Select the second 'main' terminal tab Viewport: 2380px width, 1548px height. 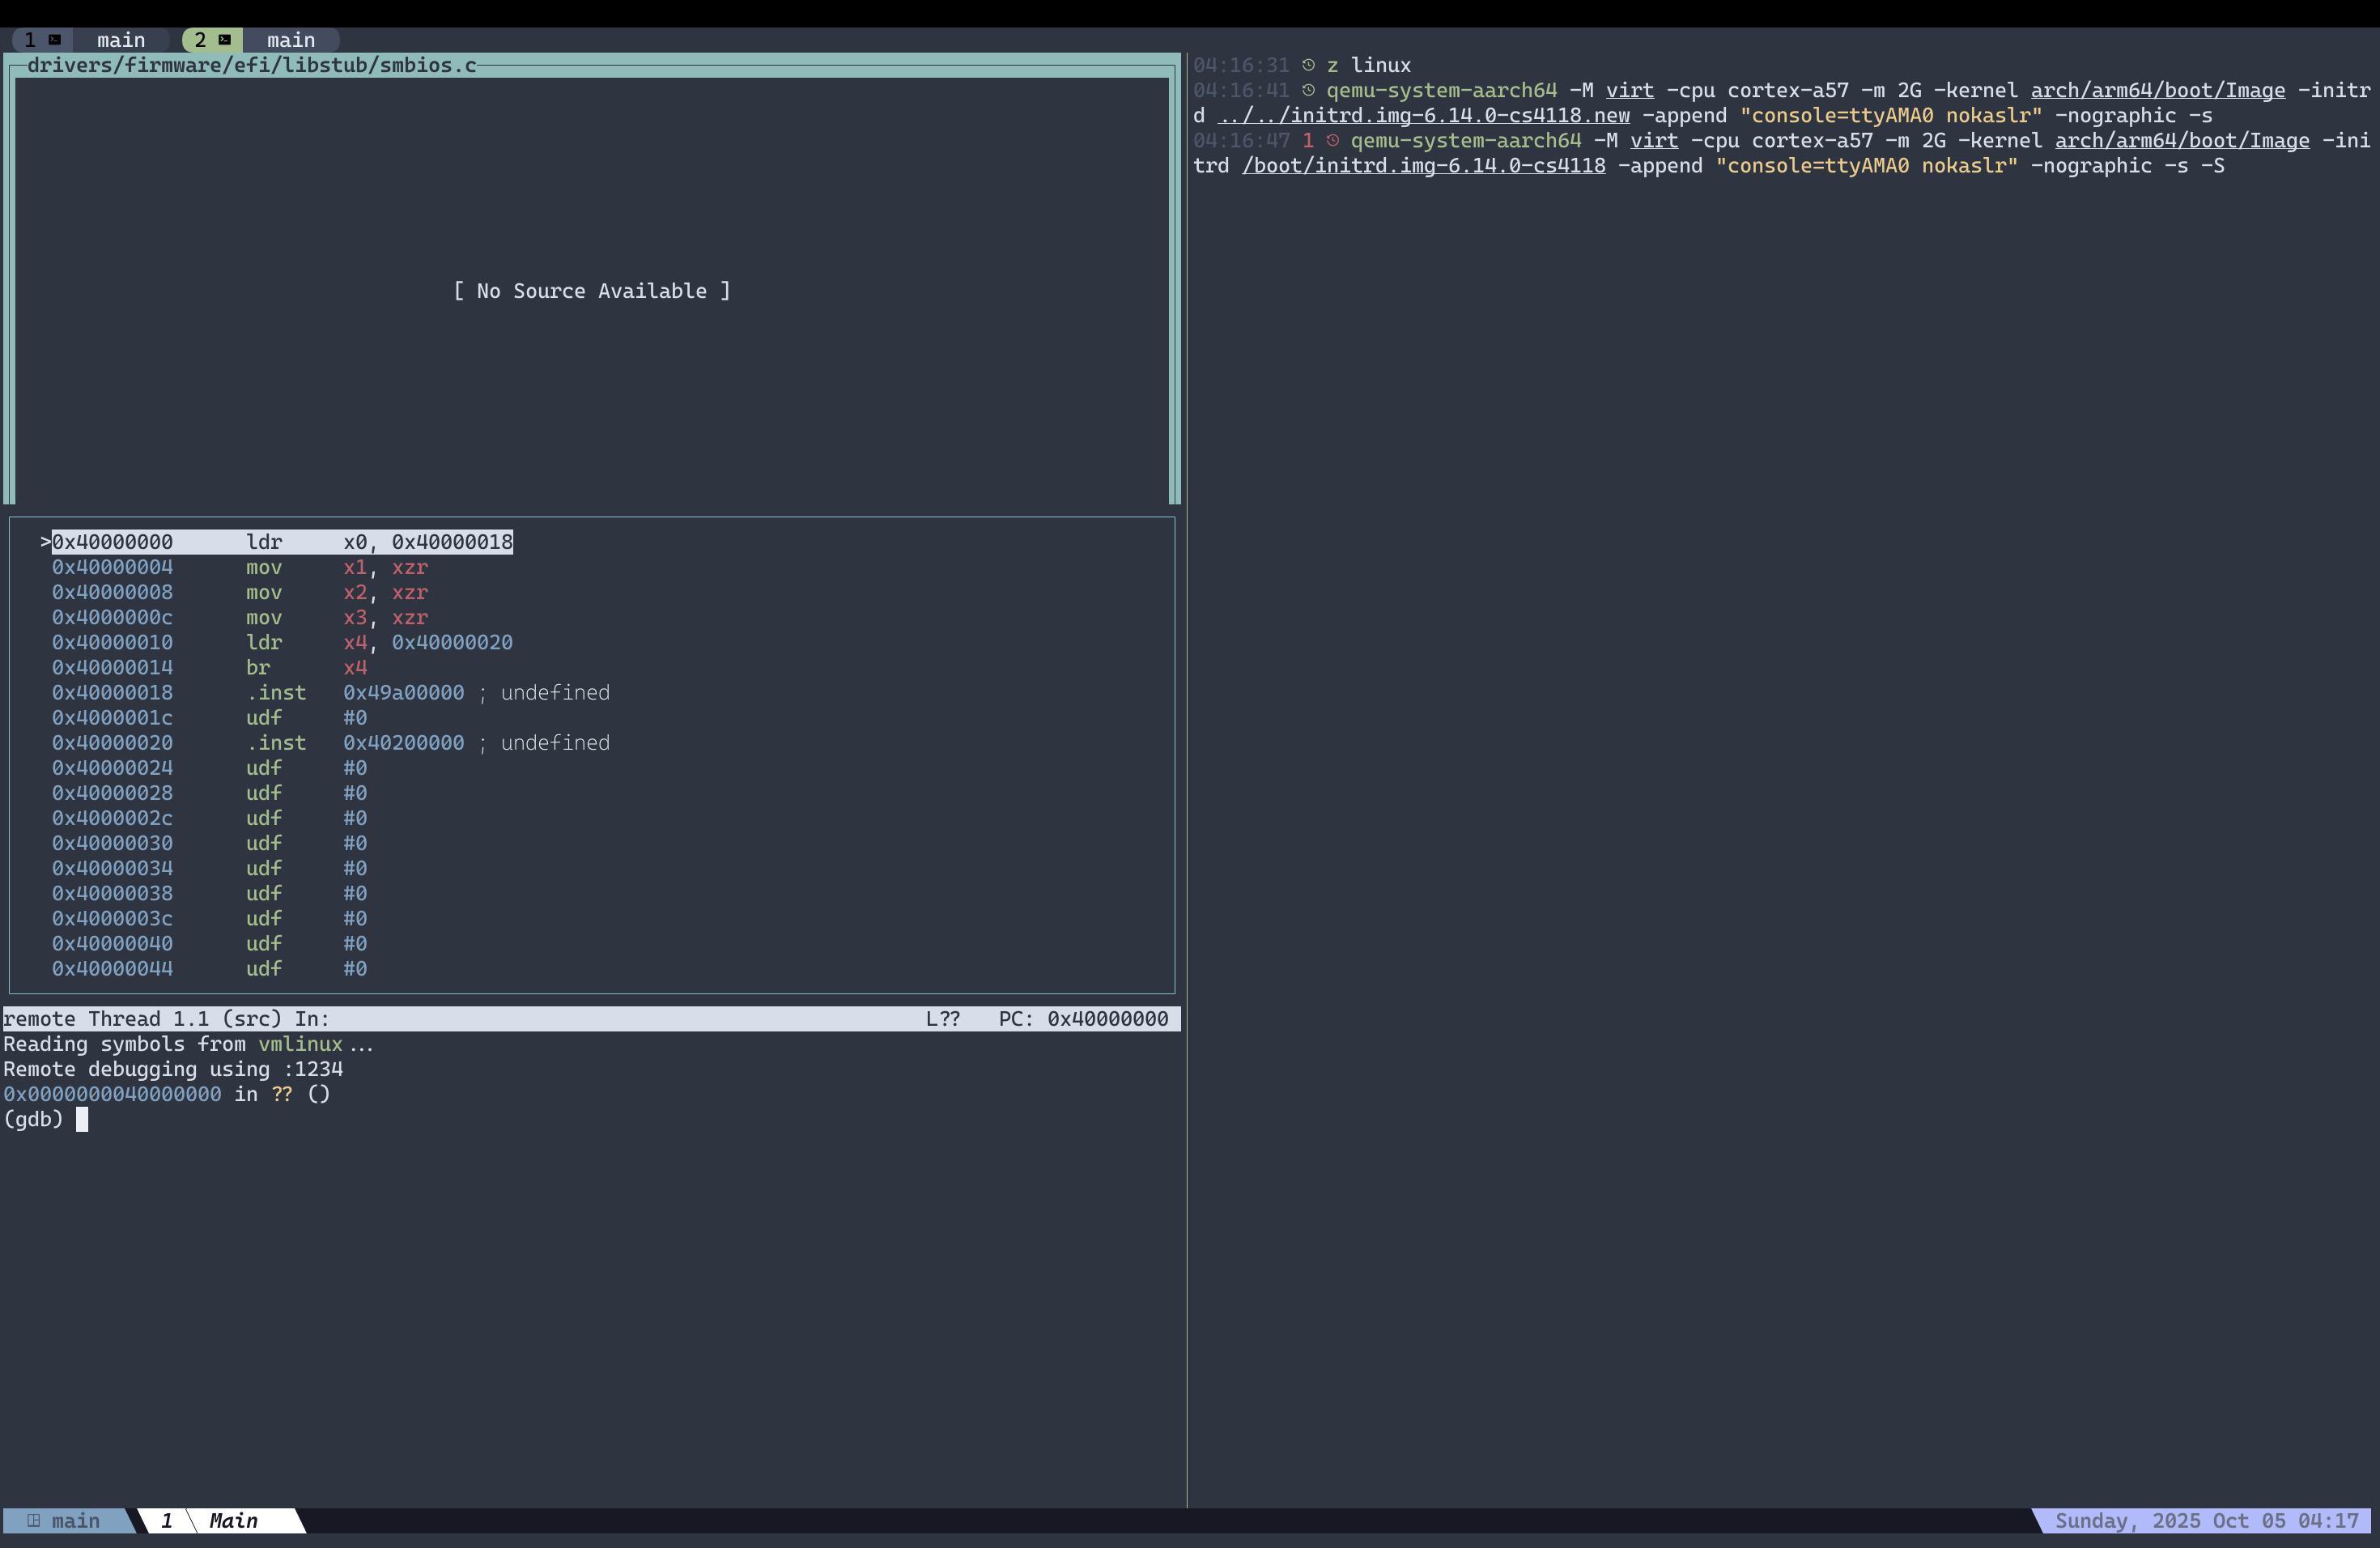click(x=290, y=40)
